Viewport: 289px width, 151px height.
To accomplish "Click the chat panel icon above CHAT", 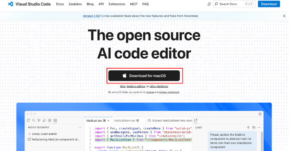I will click(196, 120).
